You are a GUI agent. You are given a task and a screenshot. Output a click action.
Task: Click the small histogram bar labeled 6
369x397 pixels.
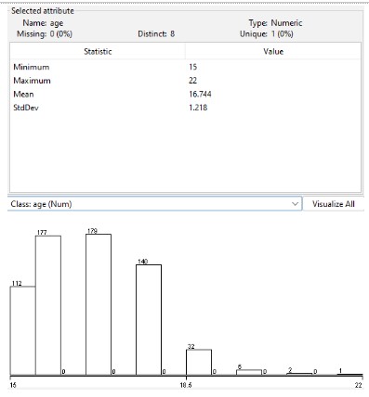tap(249, 372)
